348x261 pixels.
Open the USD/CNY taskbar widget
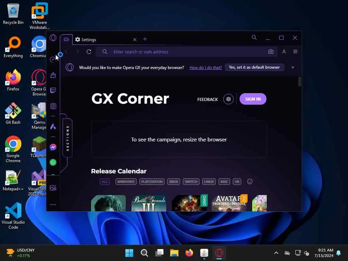pyautogui.click(x=20, y=253)
